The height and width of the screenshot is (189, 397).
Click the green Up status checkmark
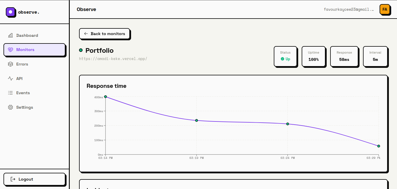pos(282,59)
